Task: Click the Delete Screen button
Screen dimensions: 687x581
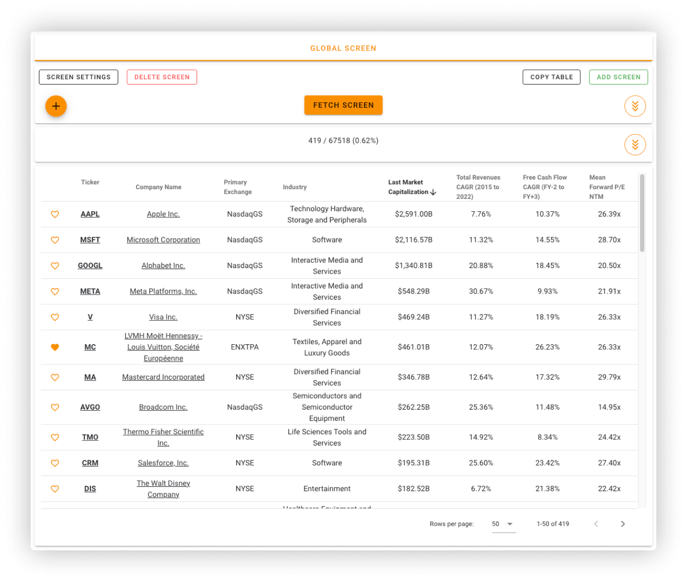Action: point(162,77)
